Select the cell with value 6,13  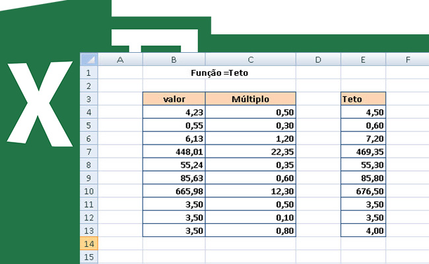pyautogui.click(x=174, y=138)
